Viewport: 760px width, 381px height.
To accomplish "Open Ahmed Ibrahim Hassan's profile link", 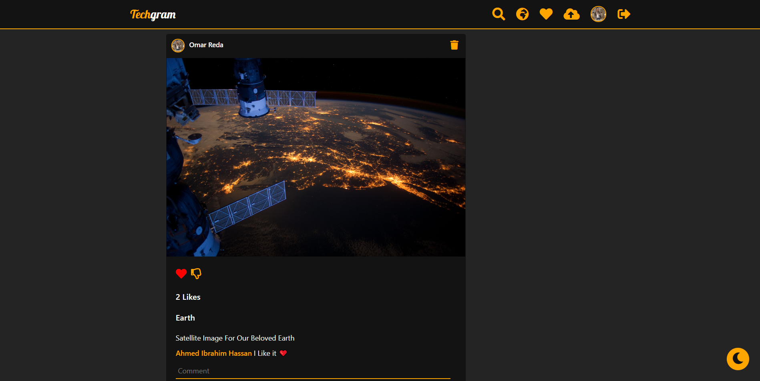I will click(x=214, y=353).
